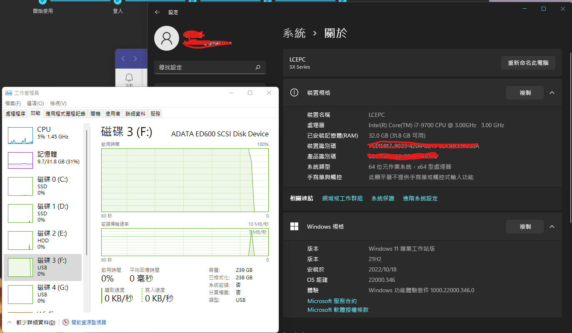Click the processor value Intel Core i7-9700
This screenshot has width=572, height=333.
click(x=436, y=125)
